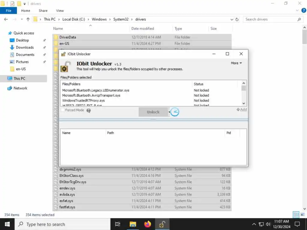
Task: Select WindowsTrustedRTProxy.sys in the list
Action: (83, 100)
